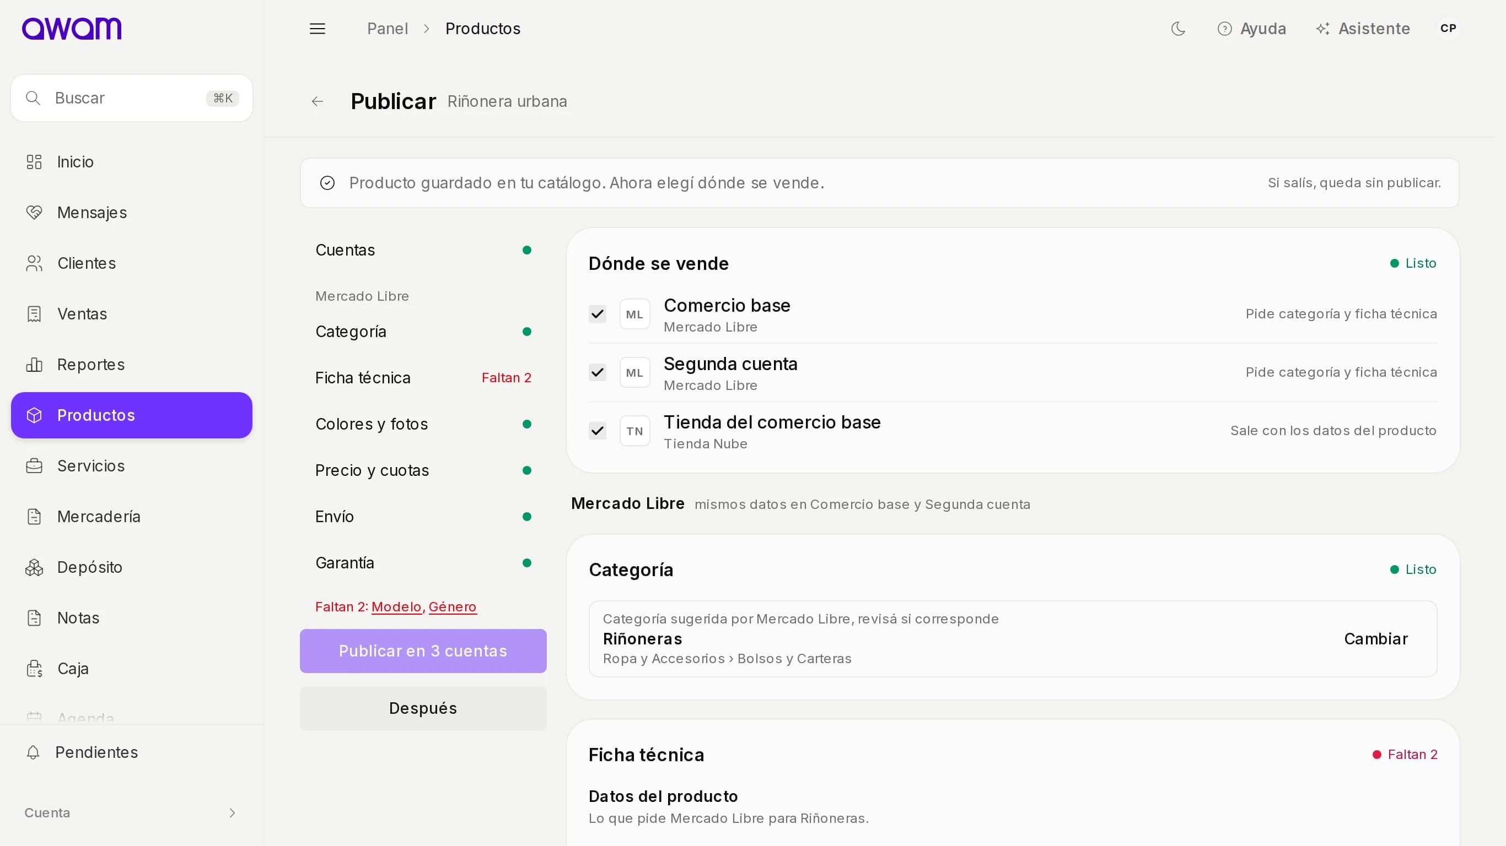1506x846 pixels.
Task: Click the Reportes chart icon
Action: [x=34, y=365]
